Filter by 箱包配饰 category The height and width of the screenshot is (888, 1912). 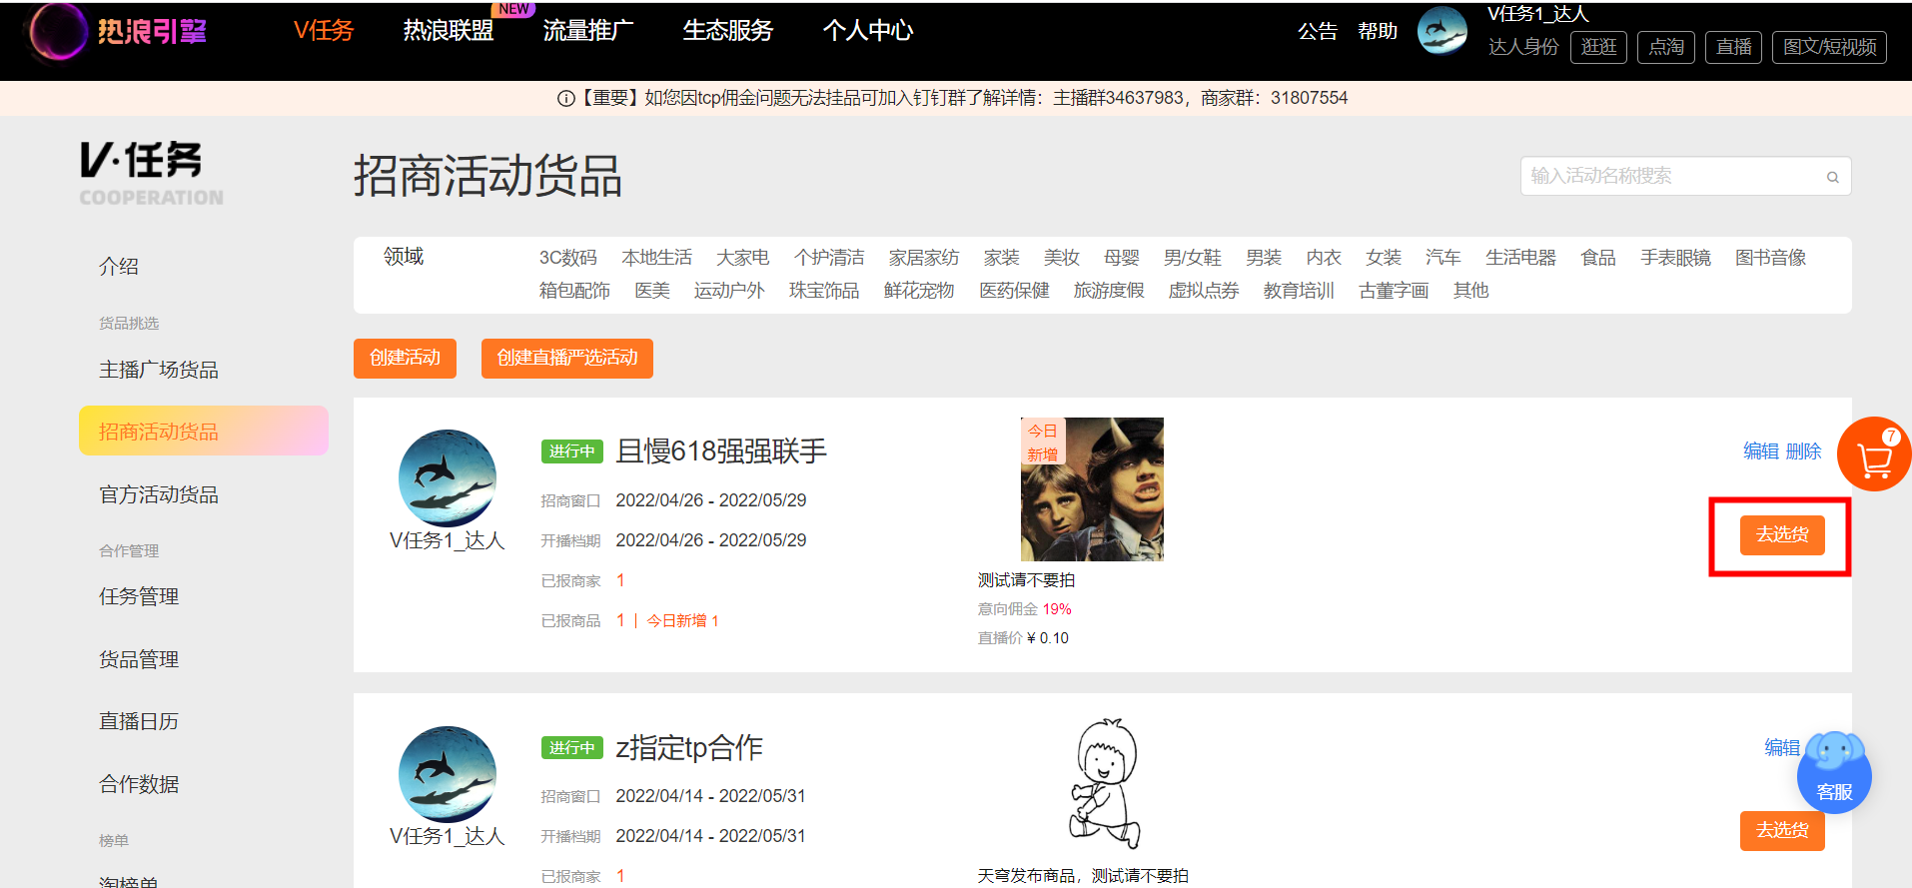574,291
